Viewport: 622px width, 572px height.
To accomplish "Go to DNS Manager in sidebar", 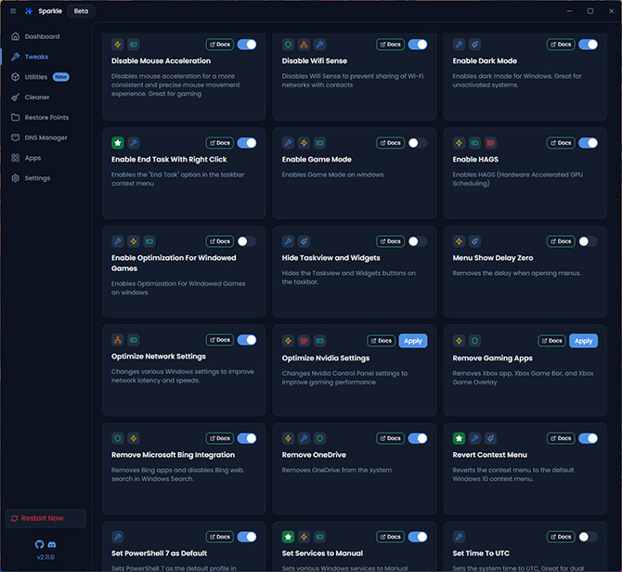I will tap(45, 137).
